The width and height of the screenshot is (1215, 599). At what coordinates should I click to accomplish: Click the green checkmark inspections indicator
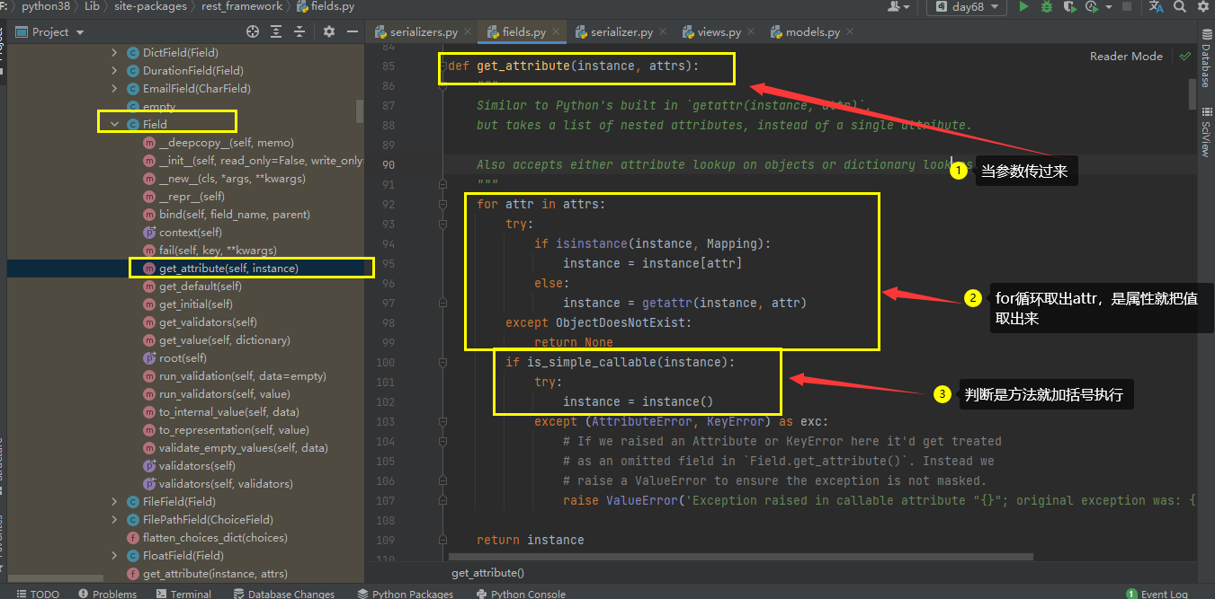[1184, 56]
